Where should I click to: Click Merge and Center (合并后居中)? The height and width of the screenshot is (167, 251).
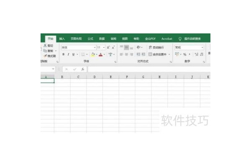click(x=158, y=54)
